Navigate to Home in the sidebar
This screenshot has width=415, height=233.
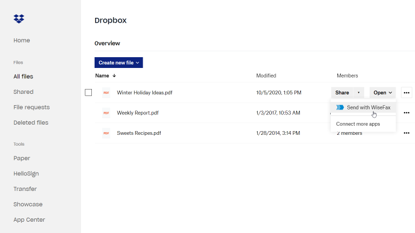tap(22, 40)
